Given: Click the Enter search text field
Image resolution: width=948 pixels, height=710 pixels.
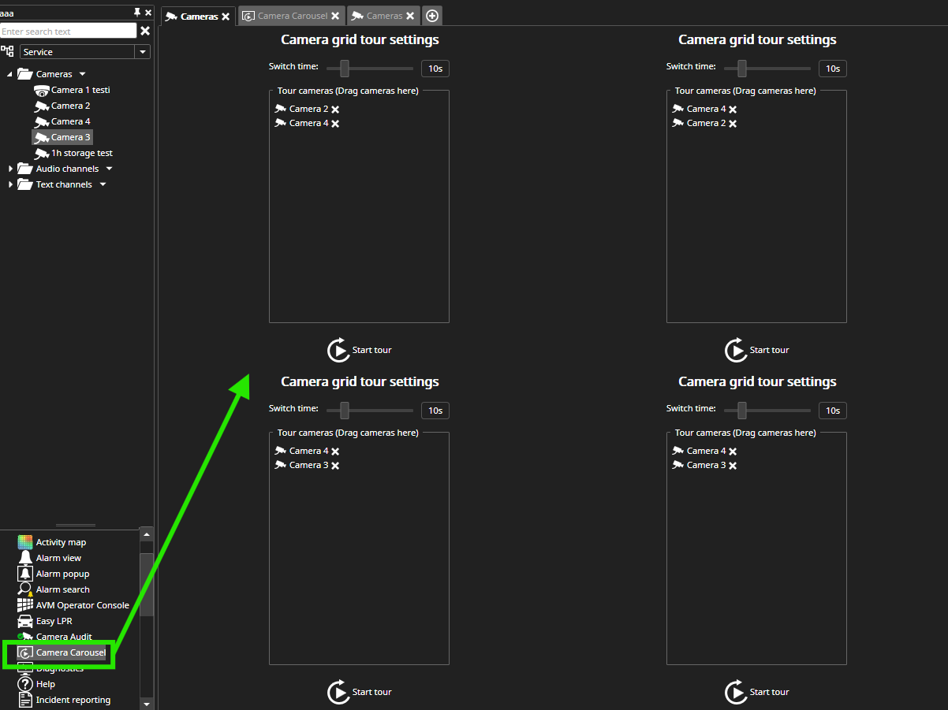Looking at the screenshot, I should click(x=68, y=31).
